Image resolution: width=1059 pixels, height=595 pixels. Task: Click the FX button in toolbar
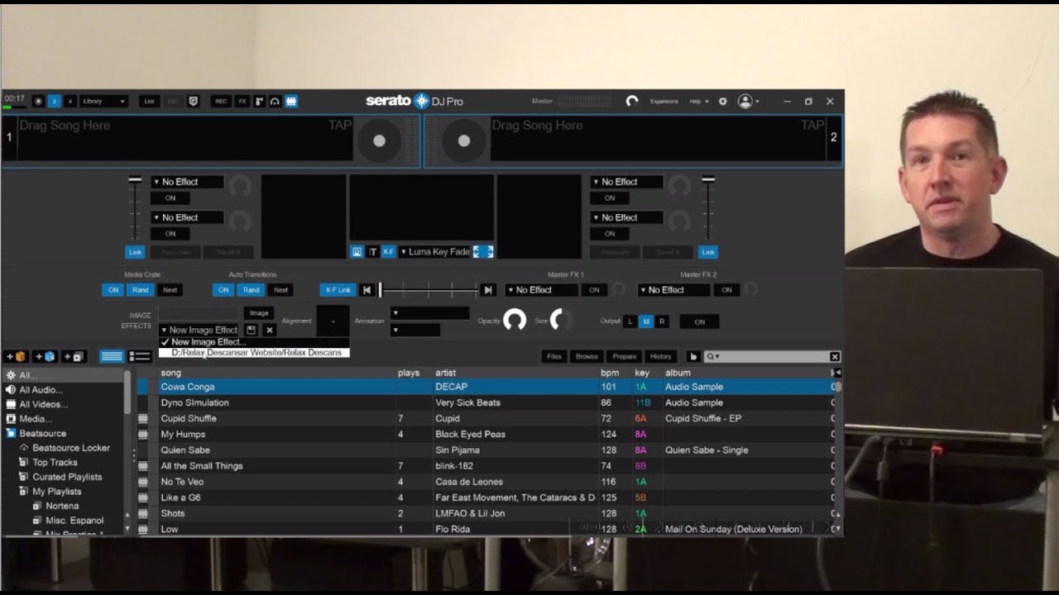click(242, 102)
